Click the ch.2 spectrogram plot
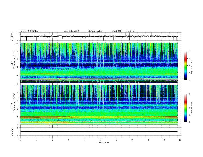 pos(99,105)
